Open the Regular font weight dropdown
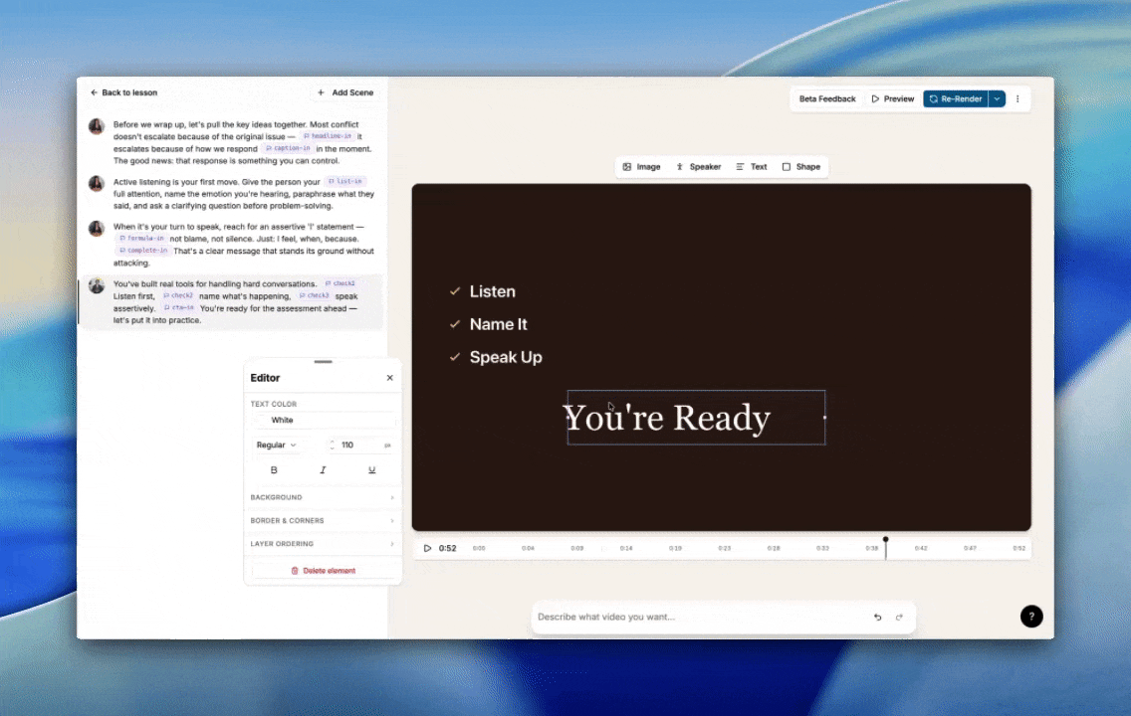1131x716 pixels. click(277, 446)
